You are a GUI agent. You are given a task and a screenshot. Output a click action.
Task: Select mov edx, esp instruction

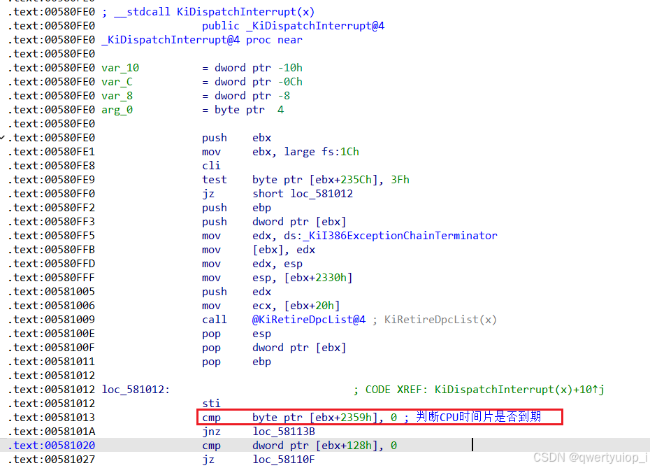tap(252, 264)
